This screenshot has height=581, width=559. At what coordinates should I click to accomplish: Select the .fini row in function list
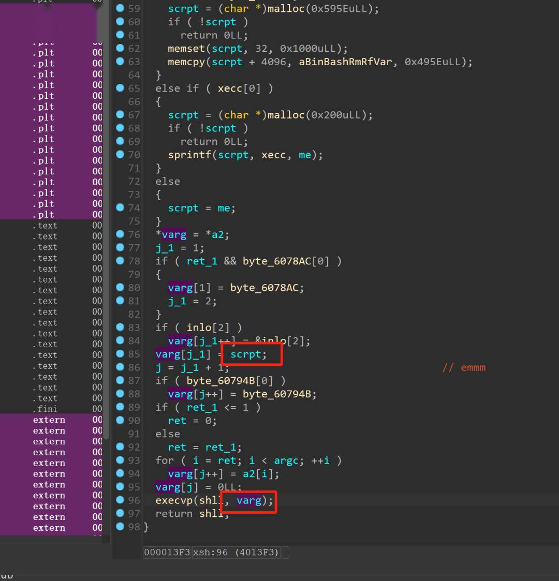coord(52,409)
